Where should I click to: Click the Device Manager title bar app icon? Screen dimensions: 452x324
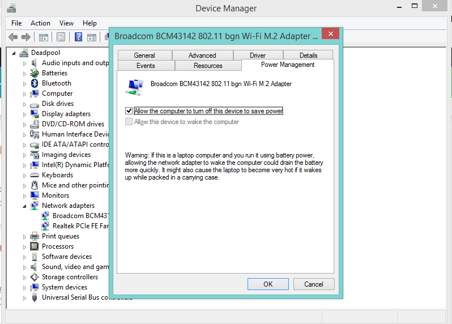pos(11,8)
